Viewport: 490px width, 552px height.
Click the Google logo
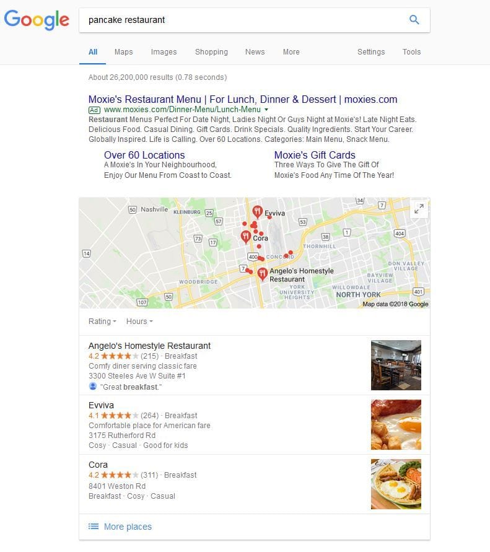tap(37, 20)
